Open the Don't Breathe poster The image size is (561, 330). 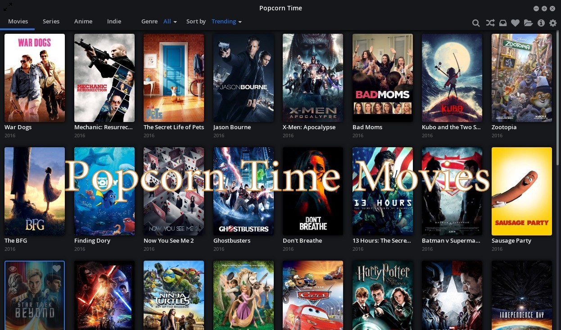click(x=313, y=191)
